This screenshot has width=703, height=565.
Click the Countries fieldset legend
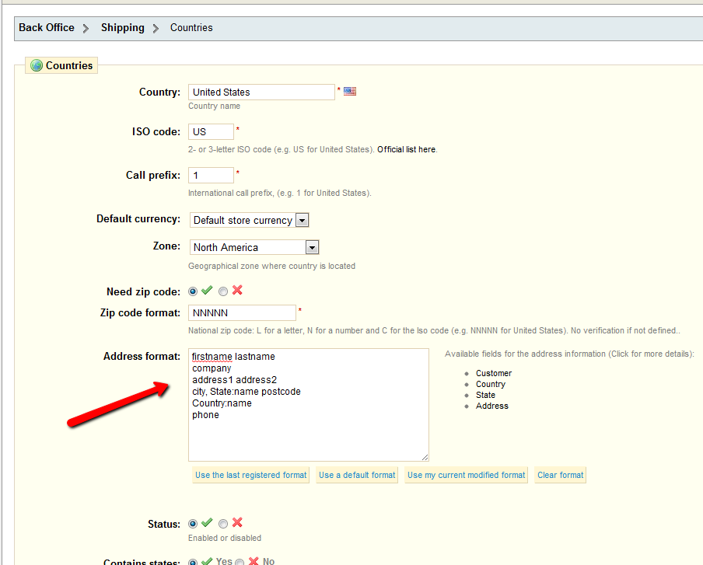[61, 65]
